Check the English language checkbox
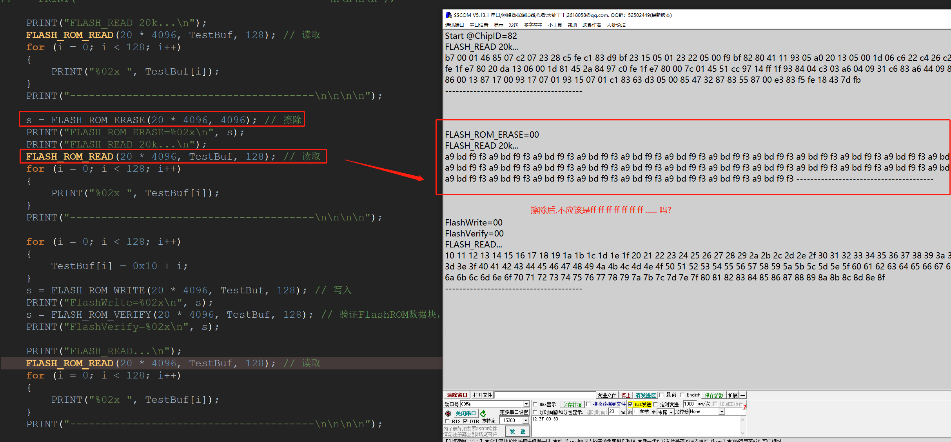951x442 pixels. [x=682, y=395]
